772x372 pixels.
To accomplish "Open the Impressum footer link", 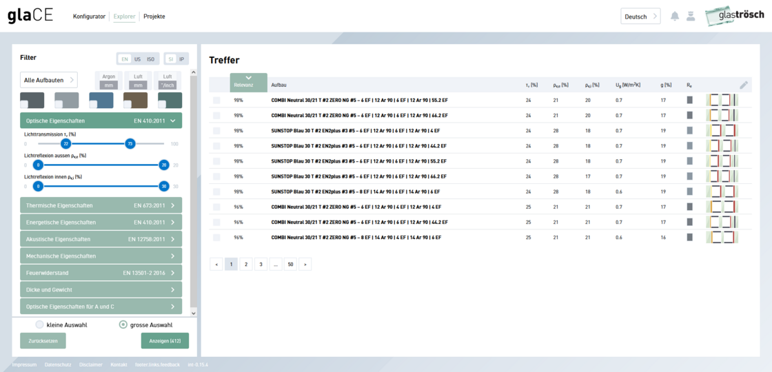I will [x=25, y=364].
